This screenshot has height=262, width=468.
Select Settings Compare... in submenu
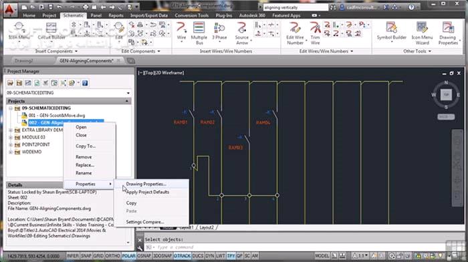point(145,222)
